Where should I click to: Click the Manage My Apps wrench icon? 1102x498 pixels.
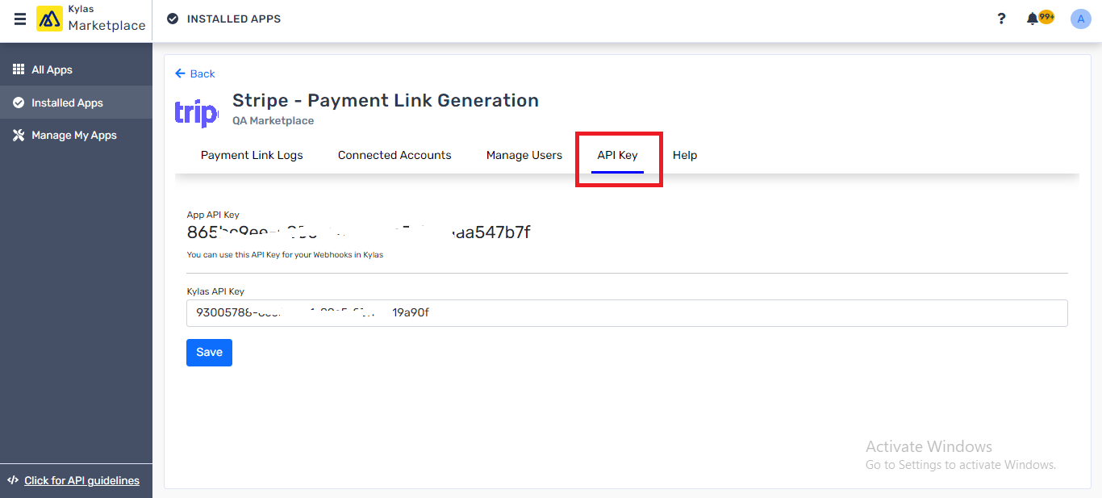point(19,135)
